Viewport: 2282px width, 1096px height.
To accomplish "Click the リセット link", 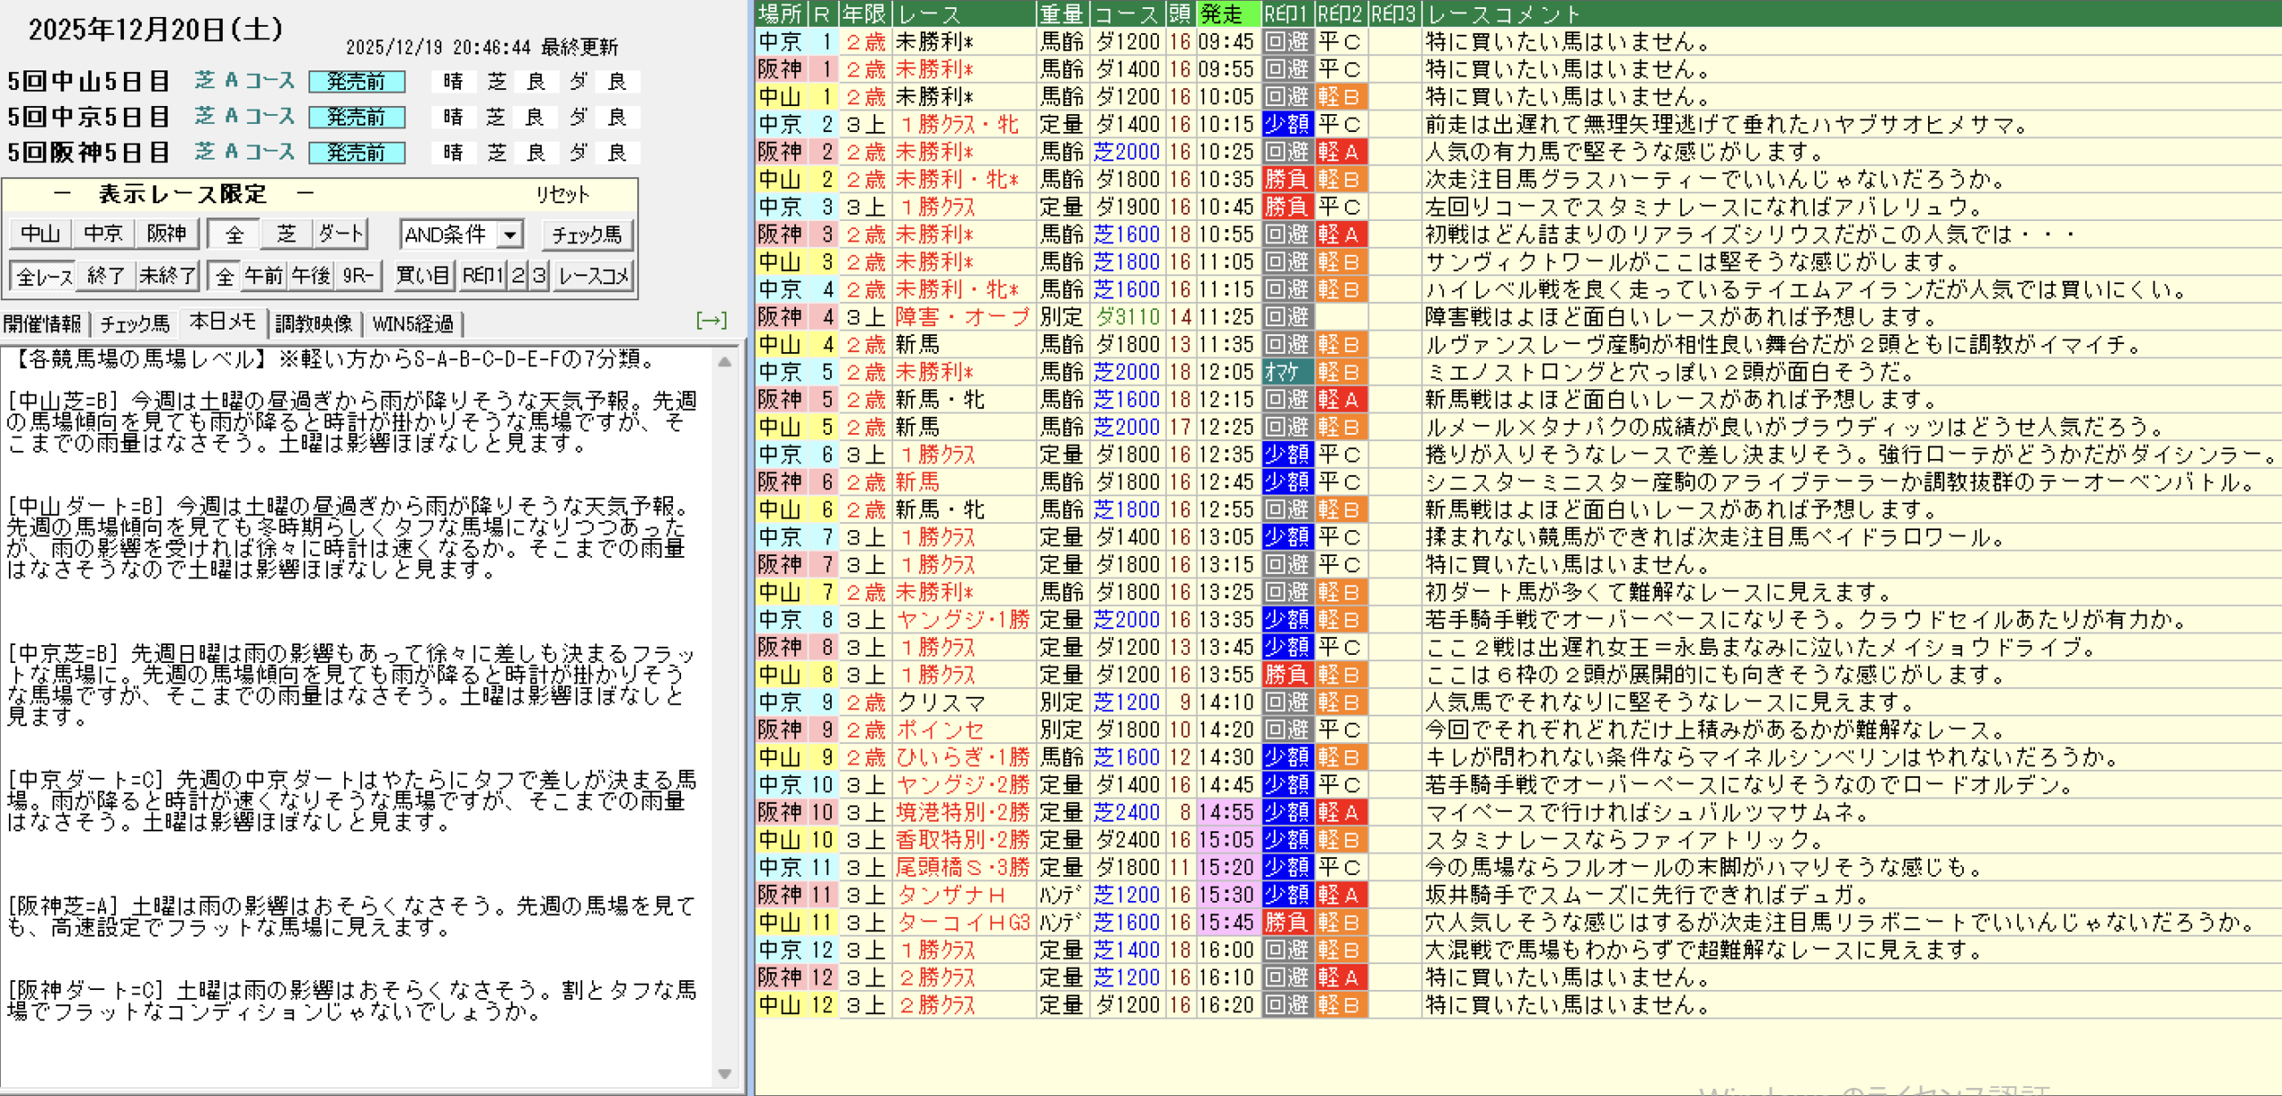I will pos(562,194).
